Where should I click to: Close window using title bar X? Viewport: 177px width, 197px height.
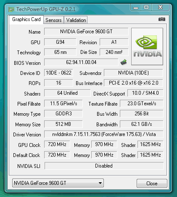160,7
